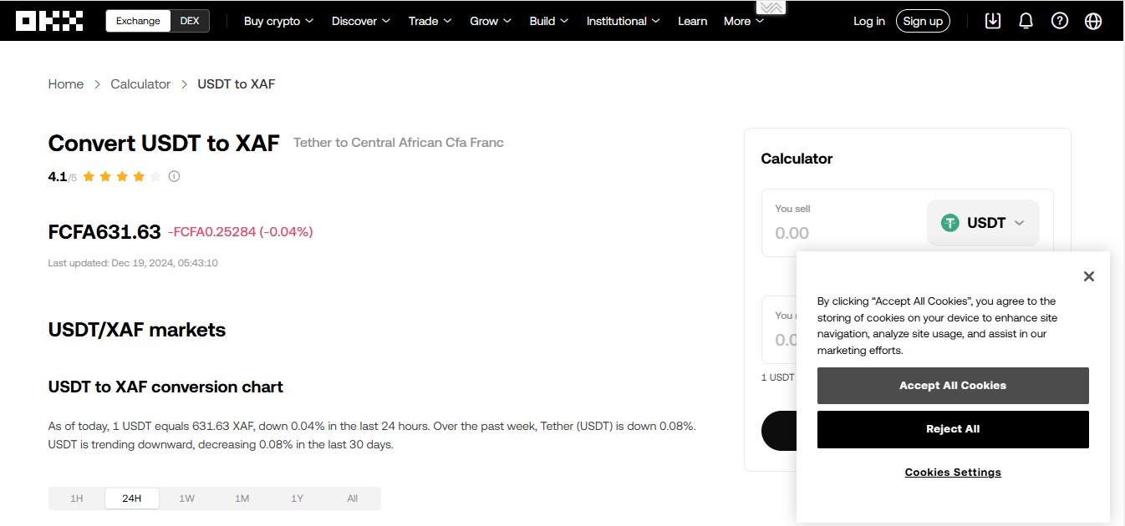Expand the Discover menu
Image resolution: width=1125 pixels, height=526 pixels.
tap(361, 21)
